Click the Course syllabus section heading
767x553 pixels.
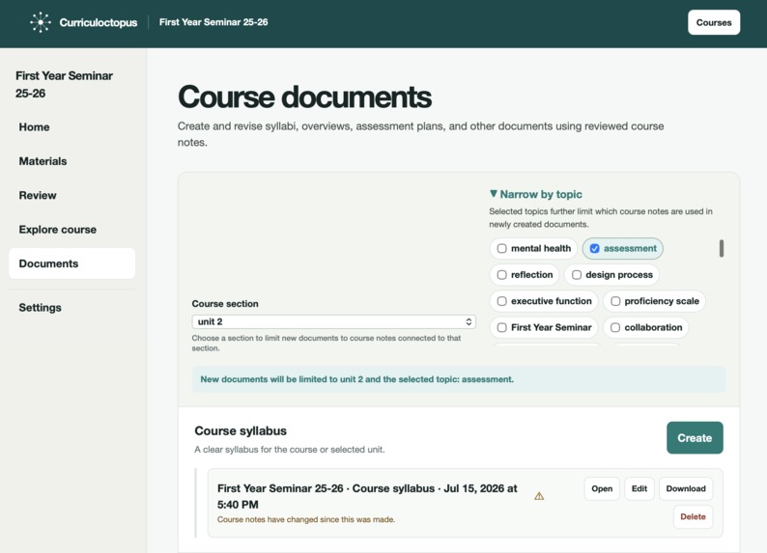click(x=241, y=430)
